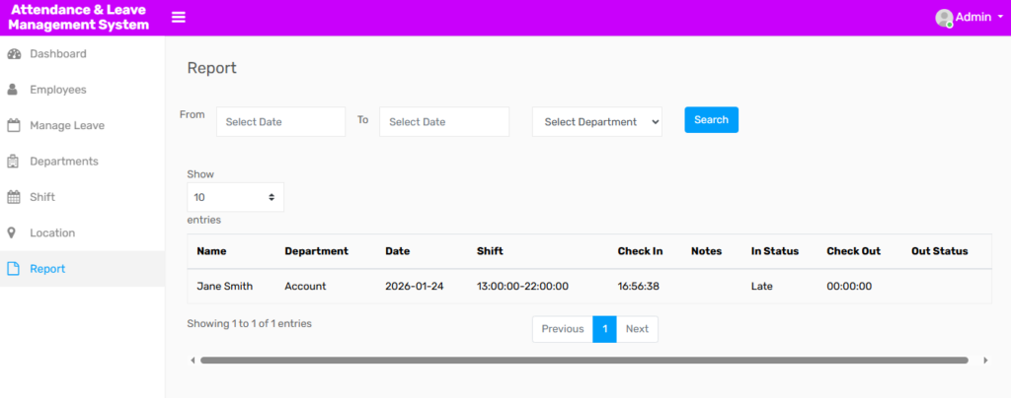
Task: Click the Employees person icon
Action: (13, 90)
